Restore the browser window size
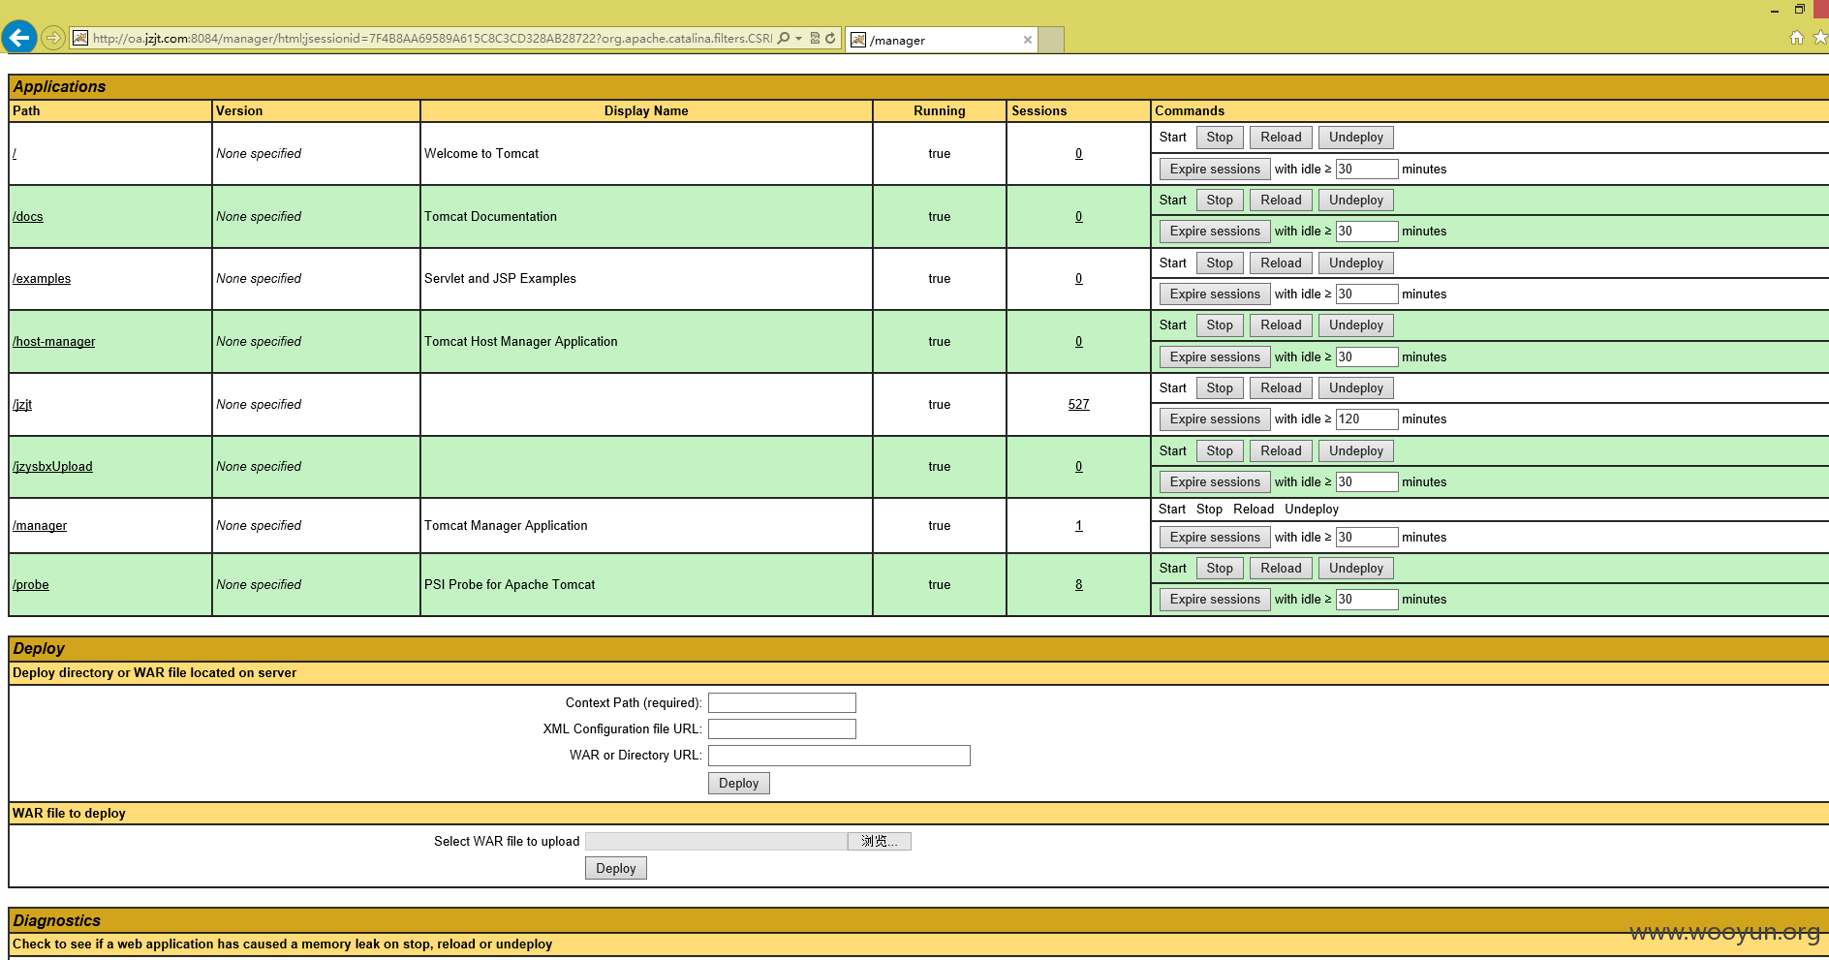The height and width of the screenshot is (960, 1829). click(x=1799, y=10)
